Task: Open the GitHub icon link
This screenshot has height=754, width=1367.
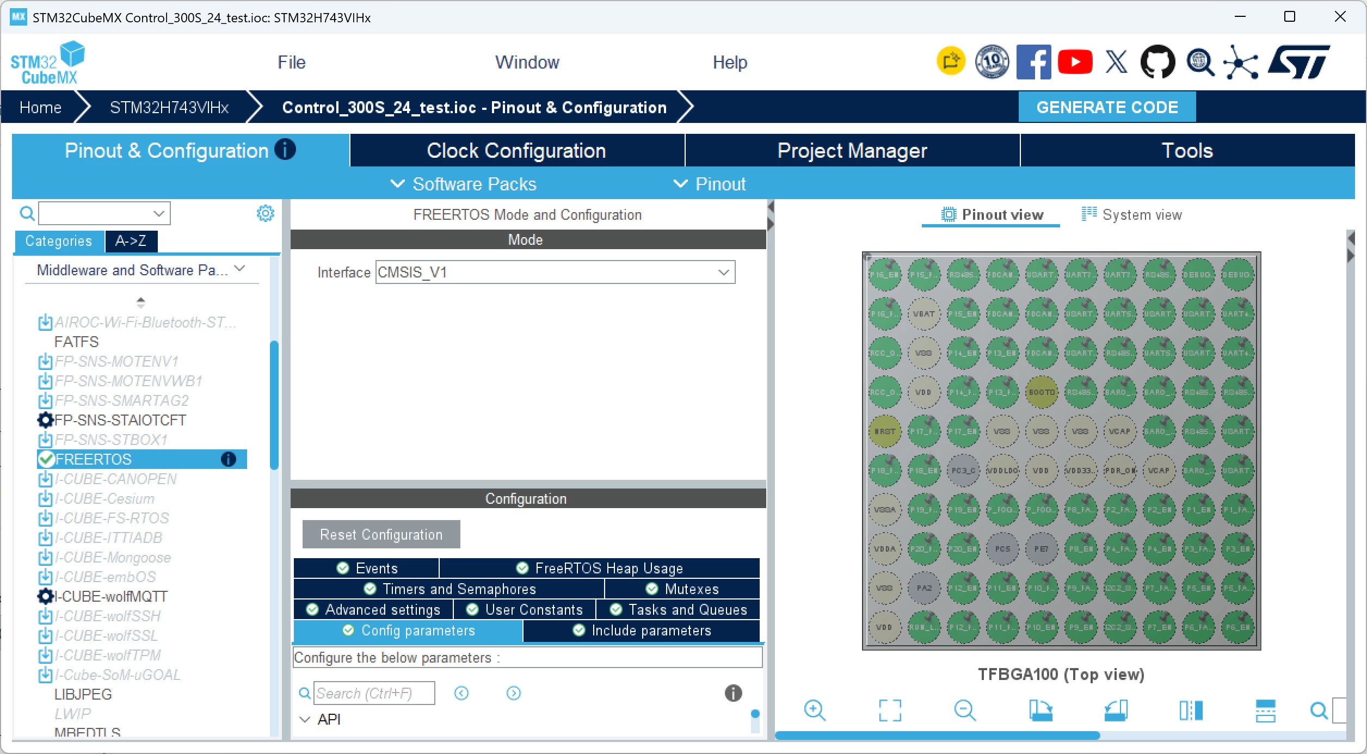Action: [1157, 62]
